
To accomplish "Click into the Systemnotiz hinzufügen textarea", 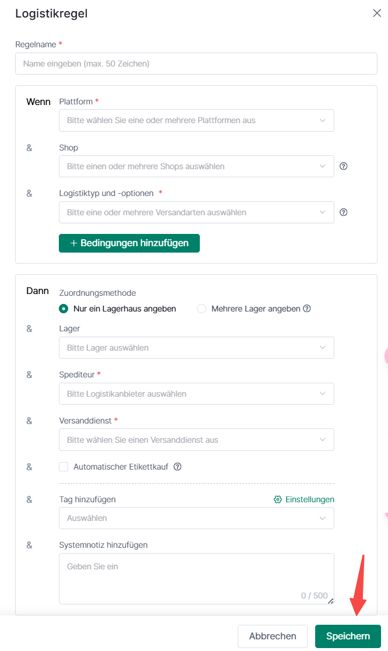I will pyautogui.click(x=196, y=577).
